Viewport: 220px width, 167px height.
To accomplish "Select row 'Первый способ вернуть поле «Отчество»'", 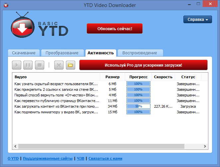I will click(x=110, y=95).
